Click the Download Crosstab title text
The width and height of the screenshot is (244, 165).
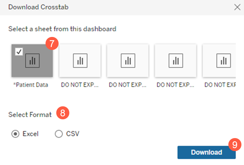pyautogui.click(x=38, y=7)
